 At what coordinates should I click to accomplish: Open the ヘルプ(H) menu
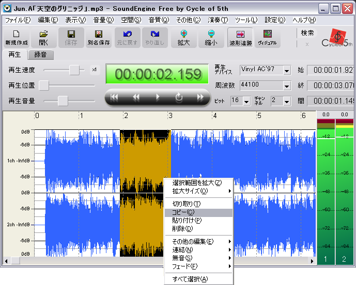tap(304, 20)
